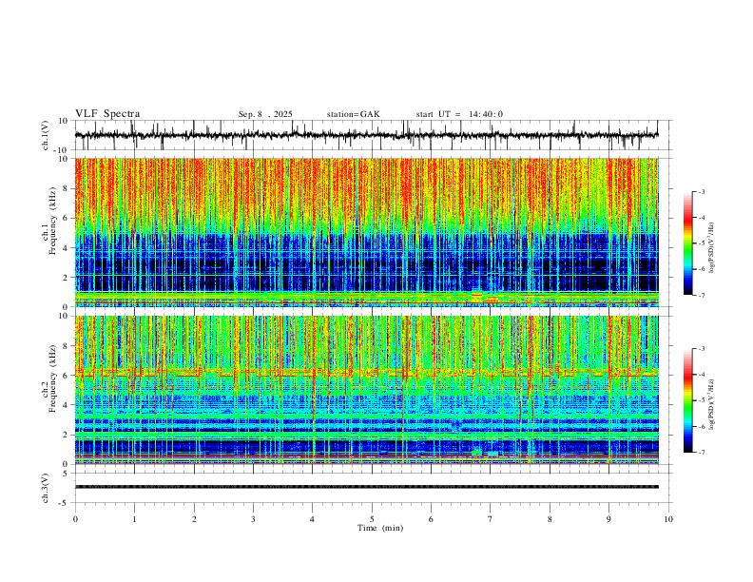Click the 'station=GAK' label
This screenshot has width=753, height=582.
(x=353, y=114)
